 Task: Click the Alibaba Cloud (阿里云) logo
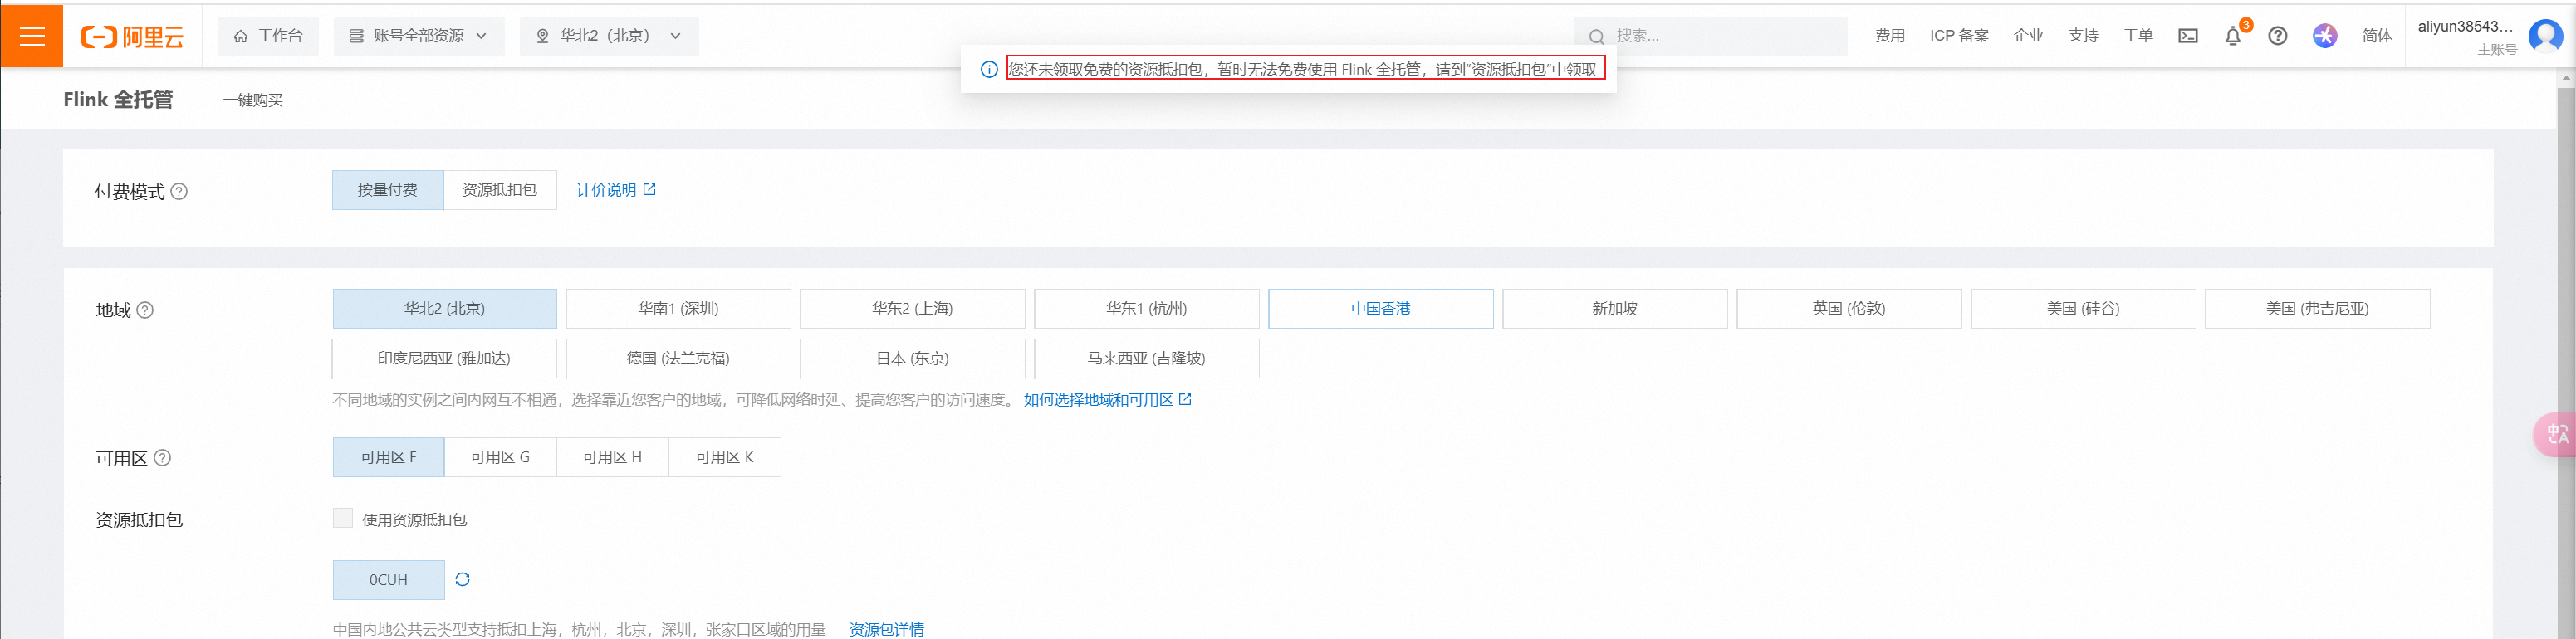[x=133, y=37]
